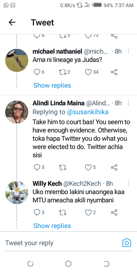This screenshot has width=137, height=274.
Task: Show replies under Willy Kech's tweet
Action: [x=52, y=226]
